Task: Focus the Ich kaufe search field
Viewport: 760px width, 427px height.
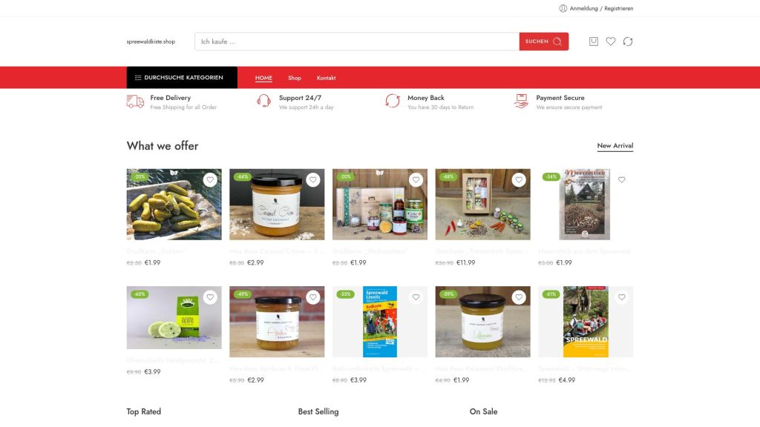Action: click(357, 42)
